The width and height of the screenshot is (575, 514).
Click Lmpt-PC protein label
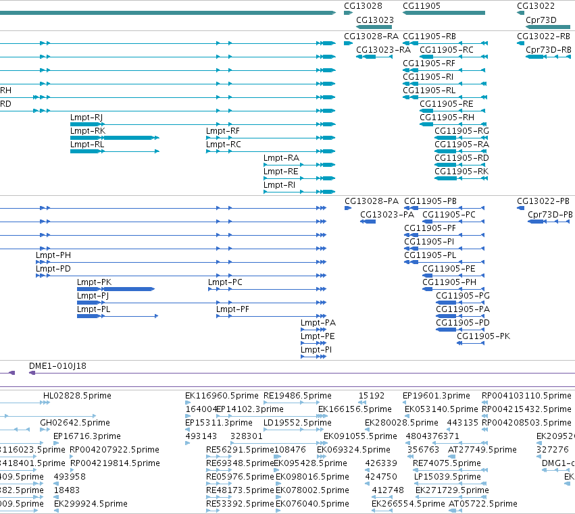(x=225, y=282)
